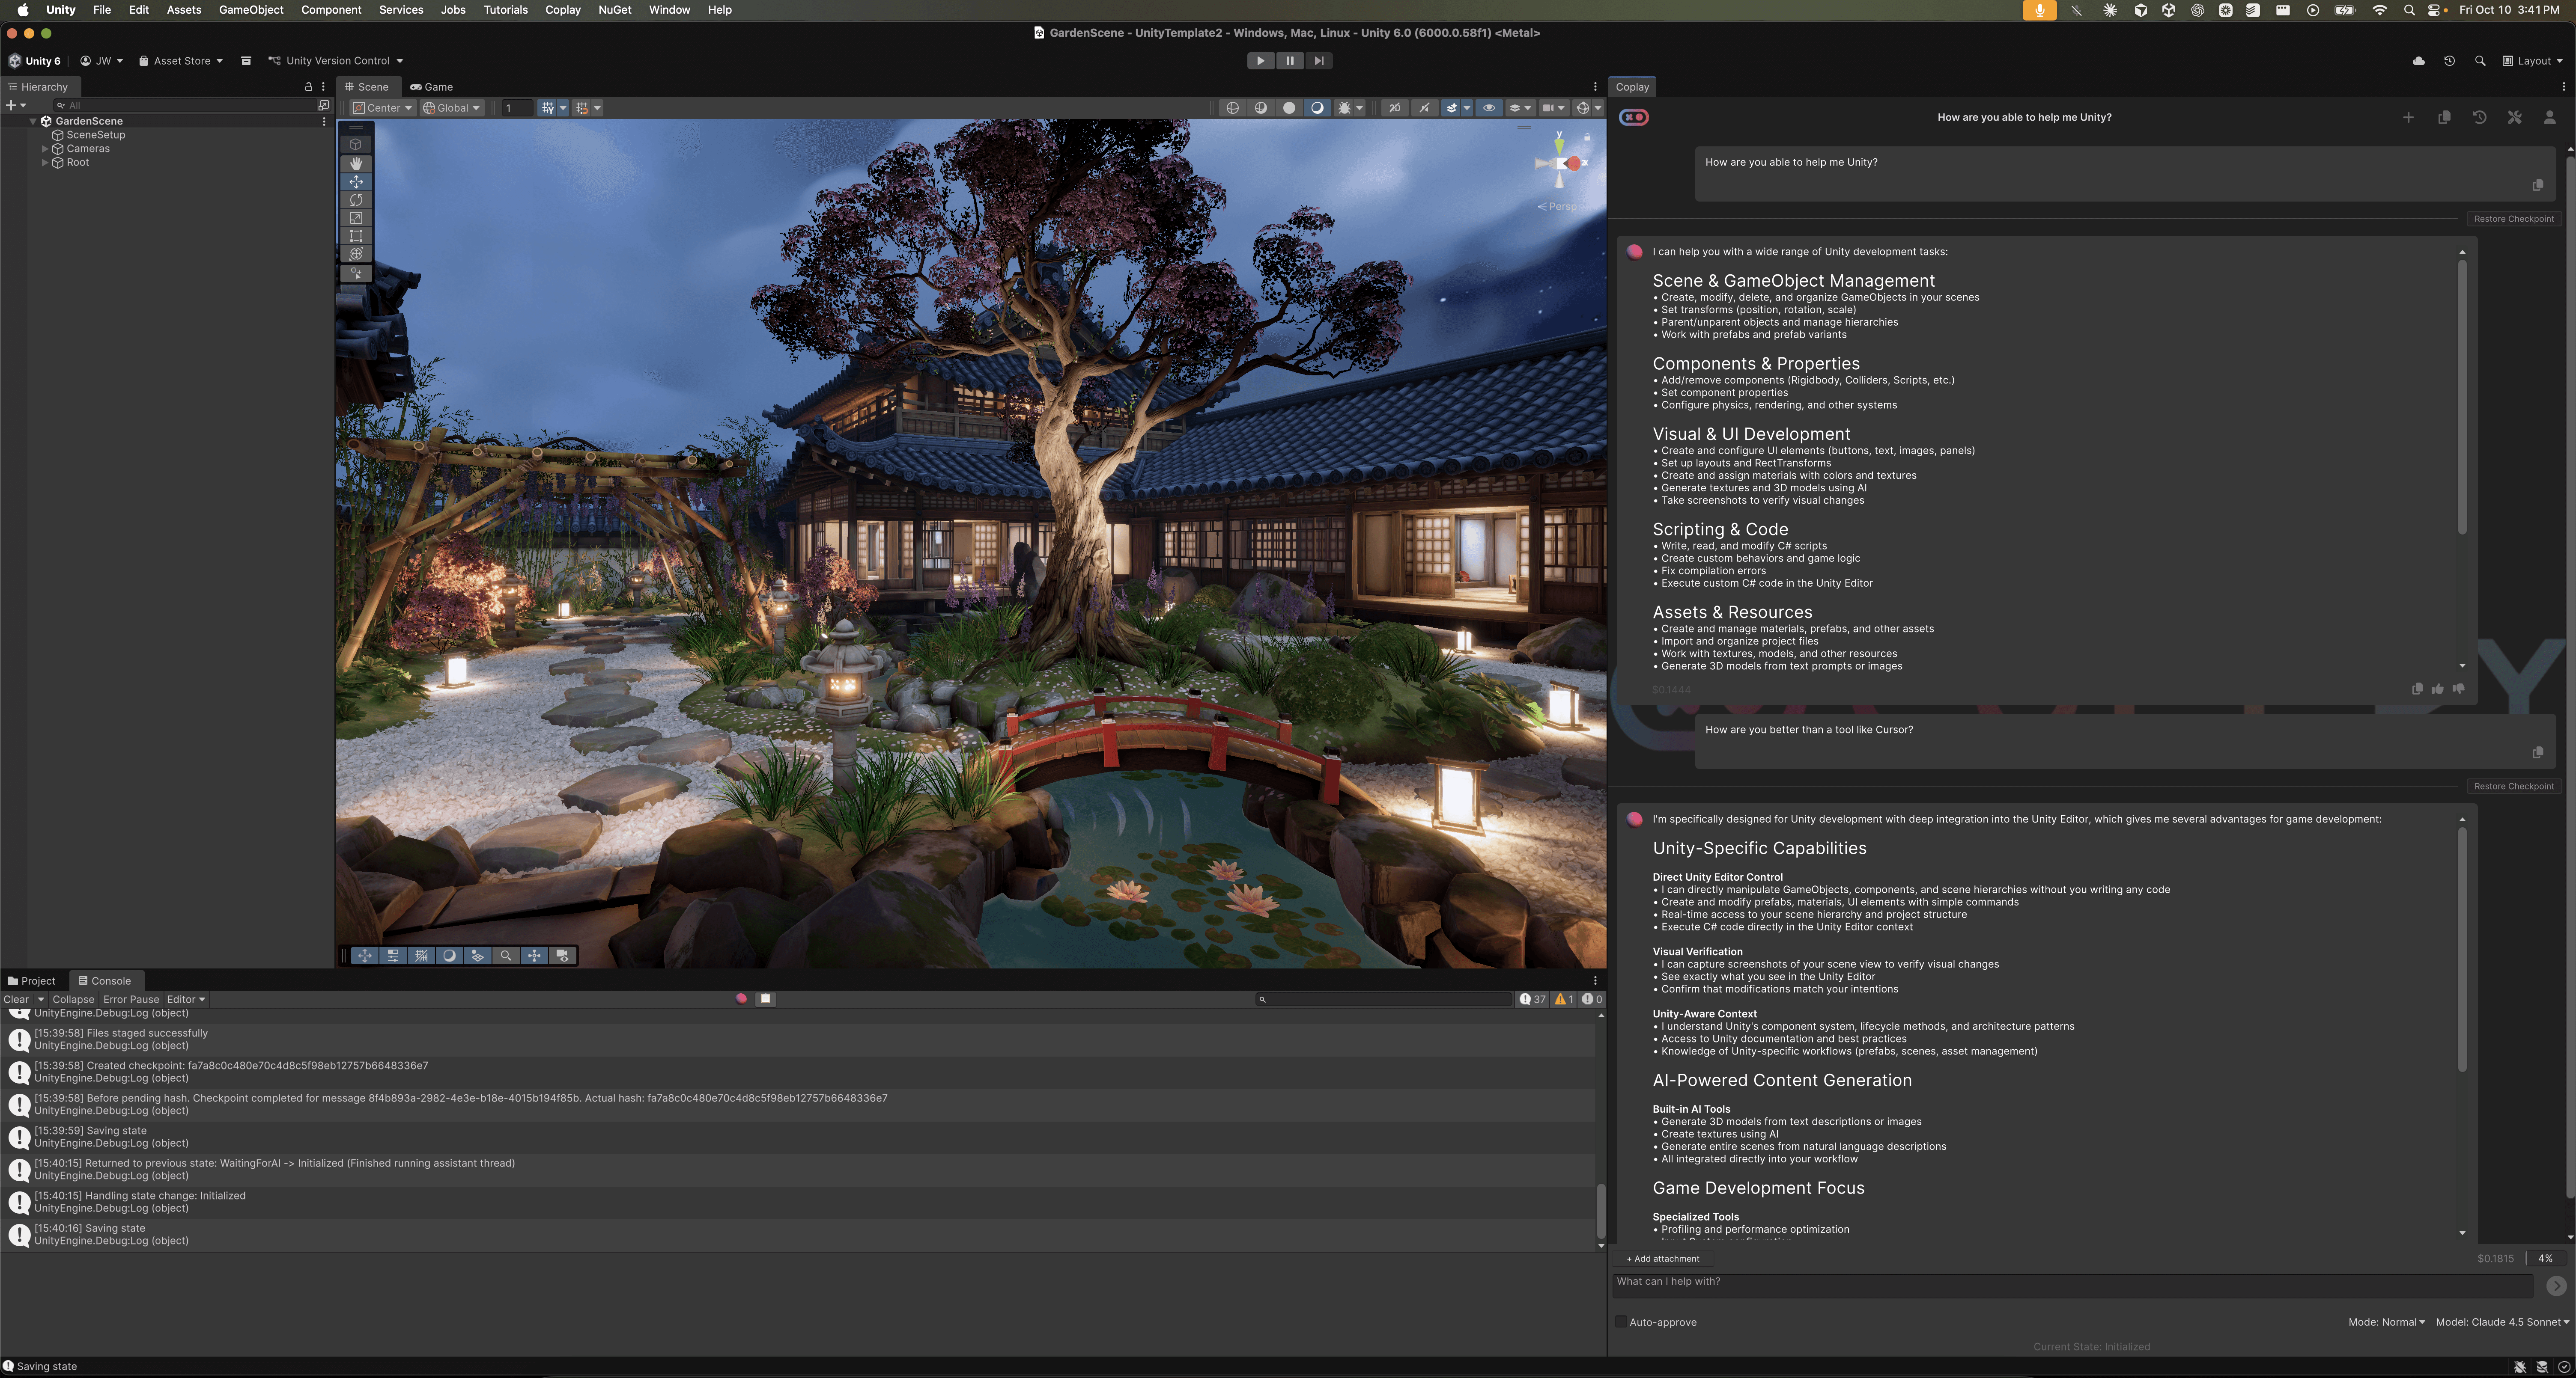The width and height of the screenshot is (2576, 1378).
Task: Select the Move tool in the Scene toolbar
Action: [356, 182]
